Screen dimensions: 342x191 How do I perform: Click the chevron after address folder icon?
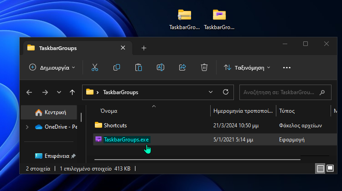pos(98,92)
